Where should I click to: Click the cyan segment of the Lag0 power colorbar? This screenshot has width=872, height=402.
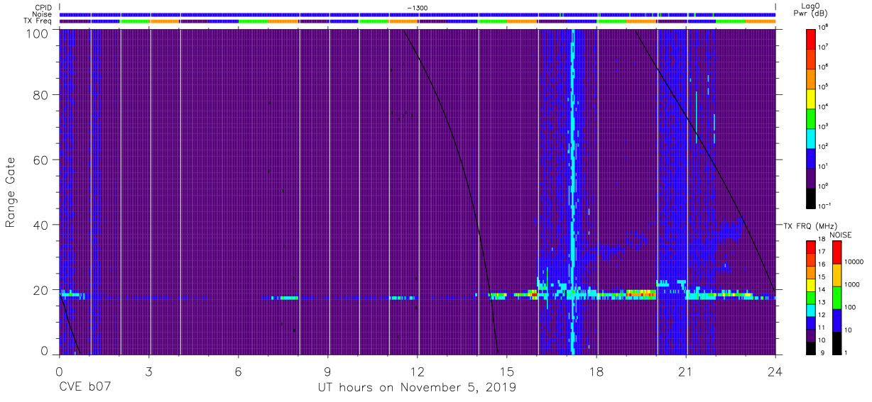[812, 138]
